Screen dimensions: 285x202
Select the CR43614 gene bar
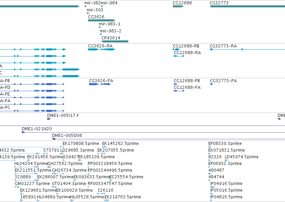click(115, 41)
